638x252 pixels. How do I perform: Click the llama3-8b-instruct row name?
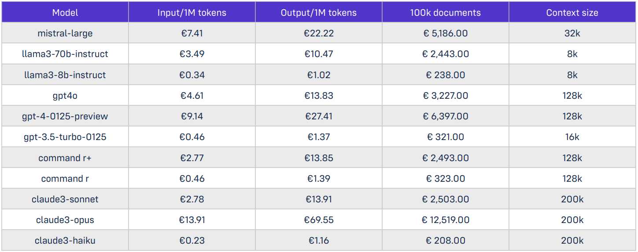pyautogui.click(x=65, y=75)
